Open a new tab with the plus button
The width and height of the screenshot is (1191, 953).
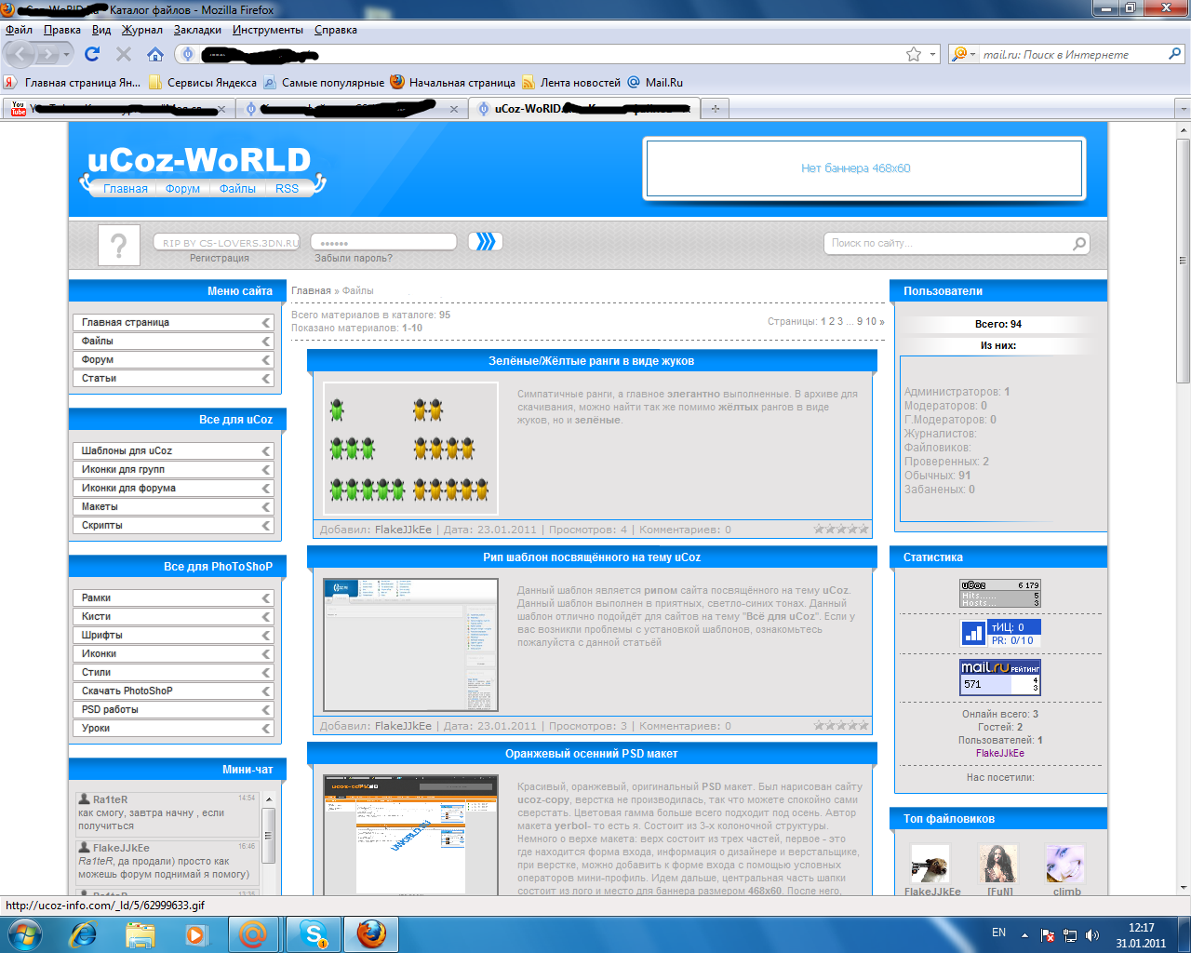715,109
